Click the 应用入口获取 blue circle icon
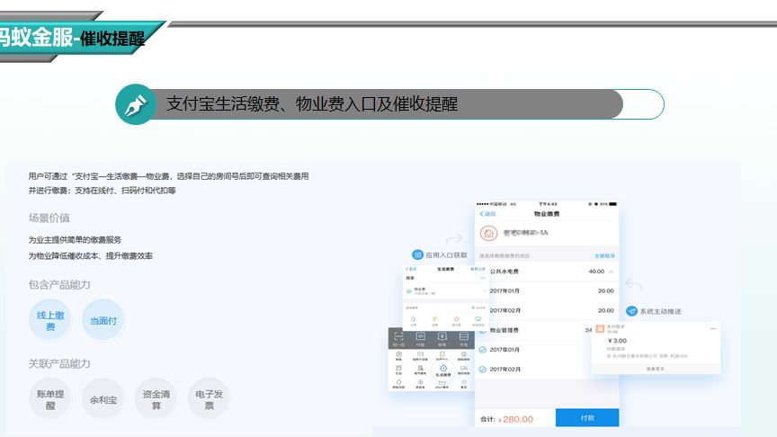777x437 pixels. pyautogui.click(x=417, y=255)
